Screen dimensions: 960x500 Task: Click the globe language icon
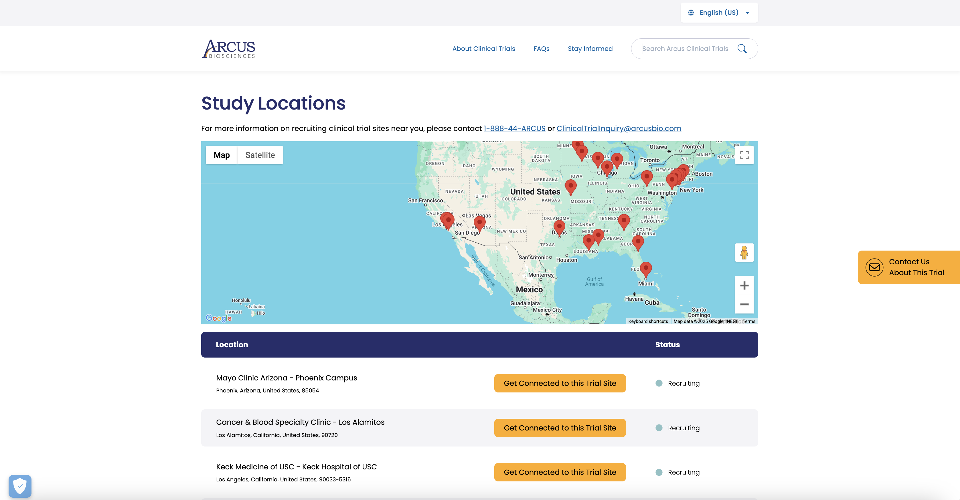click(691, 13)
